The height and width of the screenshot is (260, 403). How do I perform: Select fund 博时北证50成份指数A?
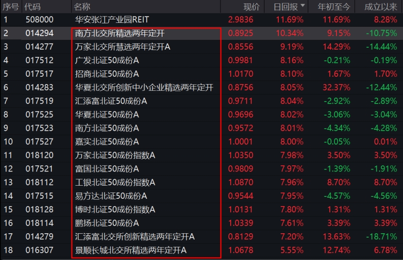tap(115, 209)
